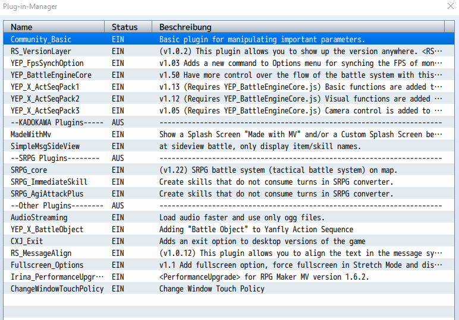Click the description 'v1.05 (Requires YEP_BattleEngineCore.js) Camera control'
Screen dimensions: 459x320
pyautogui.click(x=301, y=111)
